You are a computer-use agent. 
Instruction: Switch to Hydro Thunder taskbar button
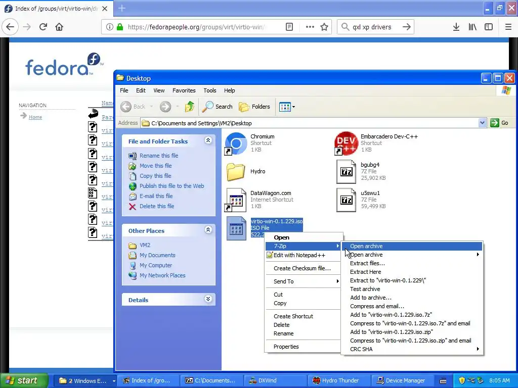pyautogui.click(x=338, y=381)
